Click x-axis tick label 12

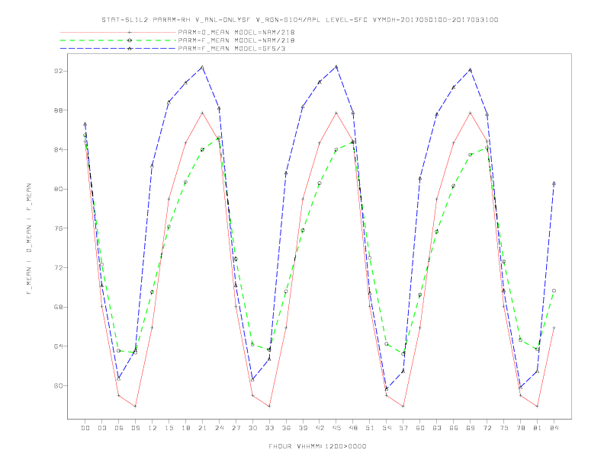pos(153,428)
